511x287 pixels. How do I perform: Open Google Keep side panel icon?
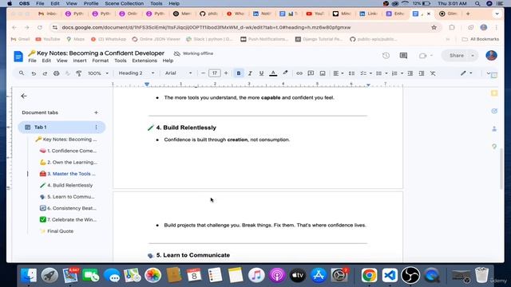(494, 93)
